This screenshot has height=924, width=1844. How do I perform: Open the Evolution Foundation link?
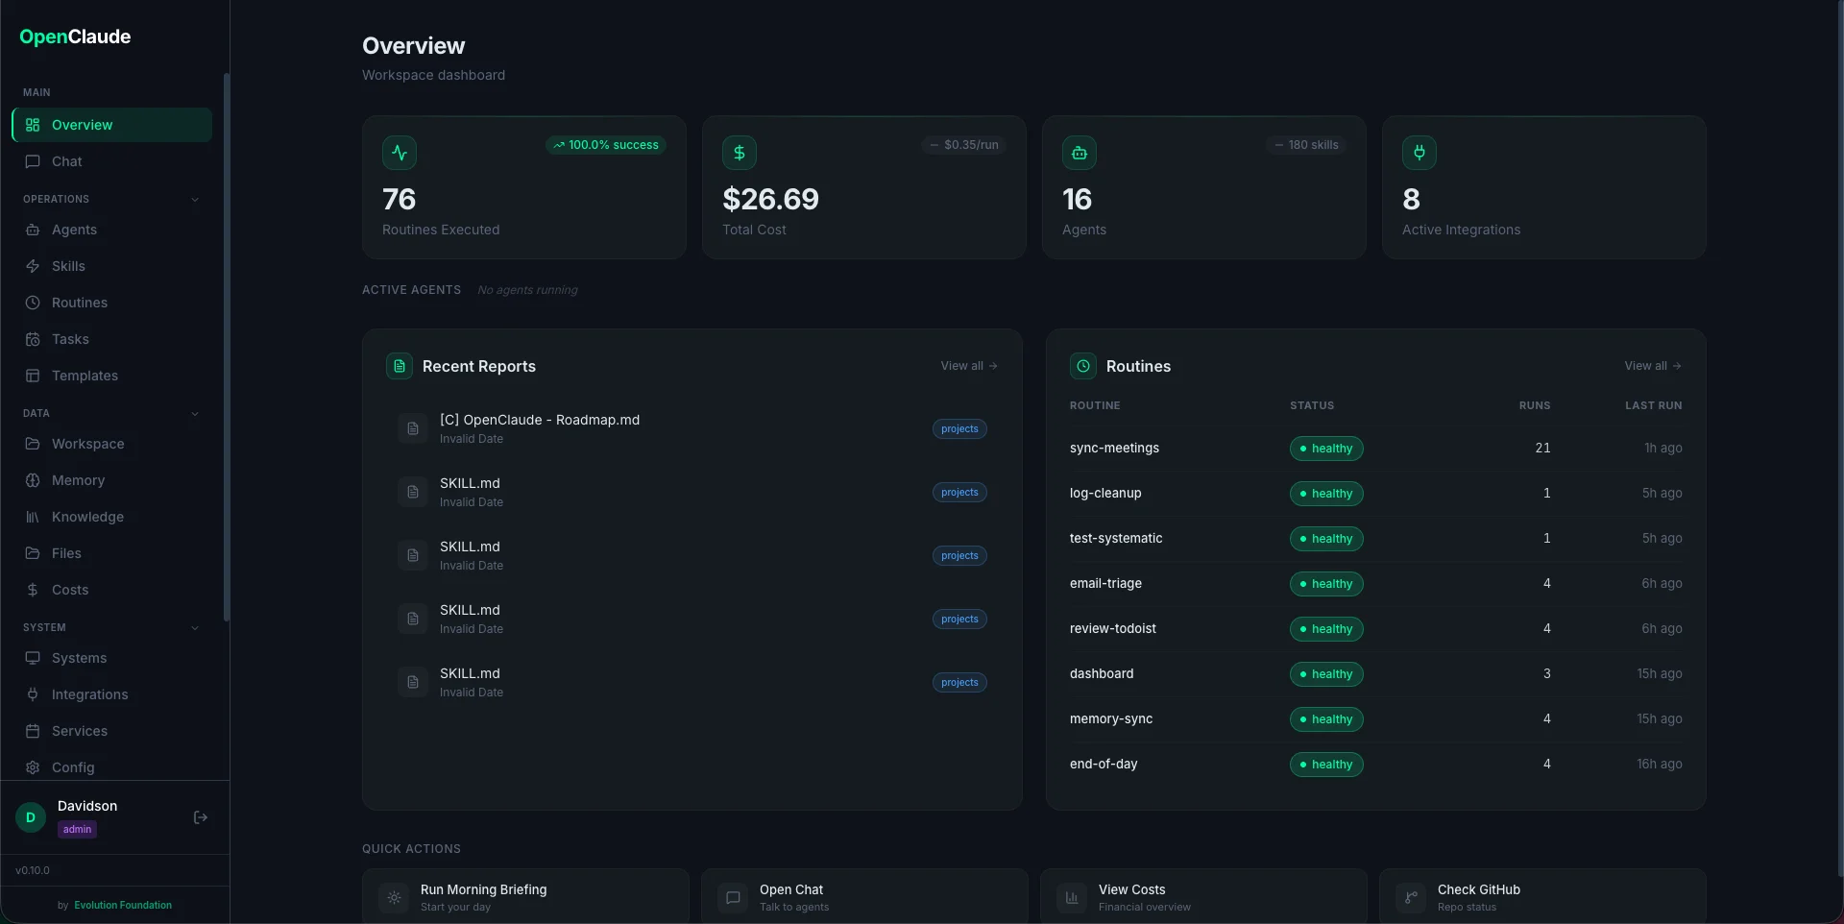pos(123,905)
